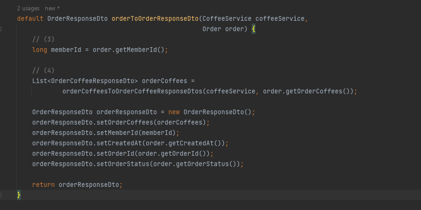The height and width of the screenshot is (210, 421).
Task: Open the "2 usages" inlay hint
Action: click(28, 8)
